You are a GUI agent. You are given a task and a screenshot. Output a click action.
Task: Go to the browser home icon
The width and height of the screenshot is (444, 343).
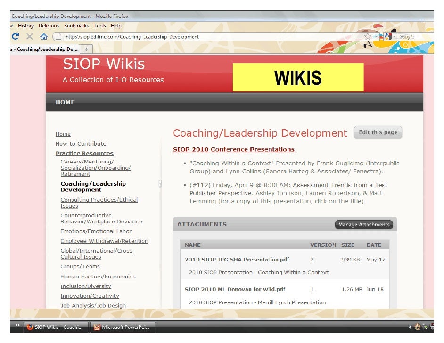coord(44,36)
